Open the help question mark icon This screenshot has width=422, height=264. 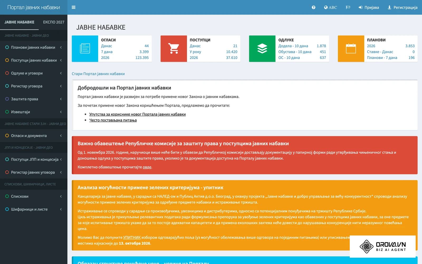(313, 7)
